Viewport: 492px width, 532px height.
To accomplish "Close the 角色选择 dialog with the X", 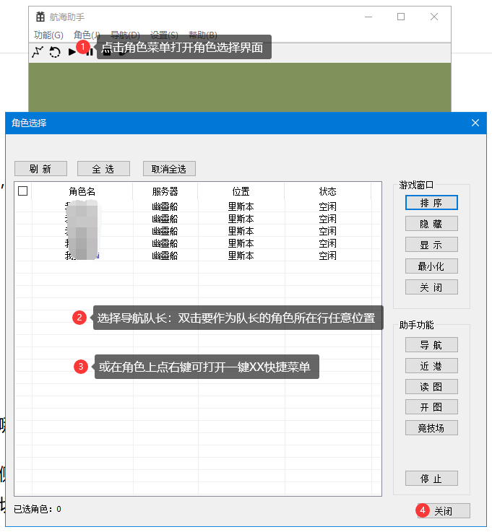I will pos(475,123).
